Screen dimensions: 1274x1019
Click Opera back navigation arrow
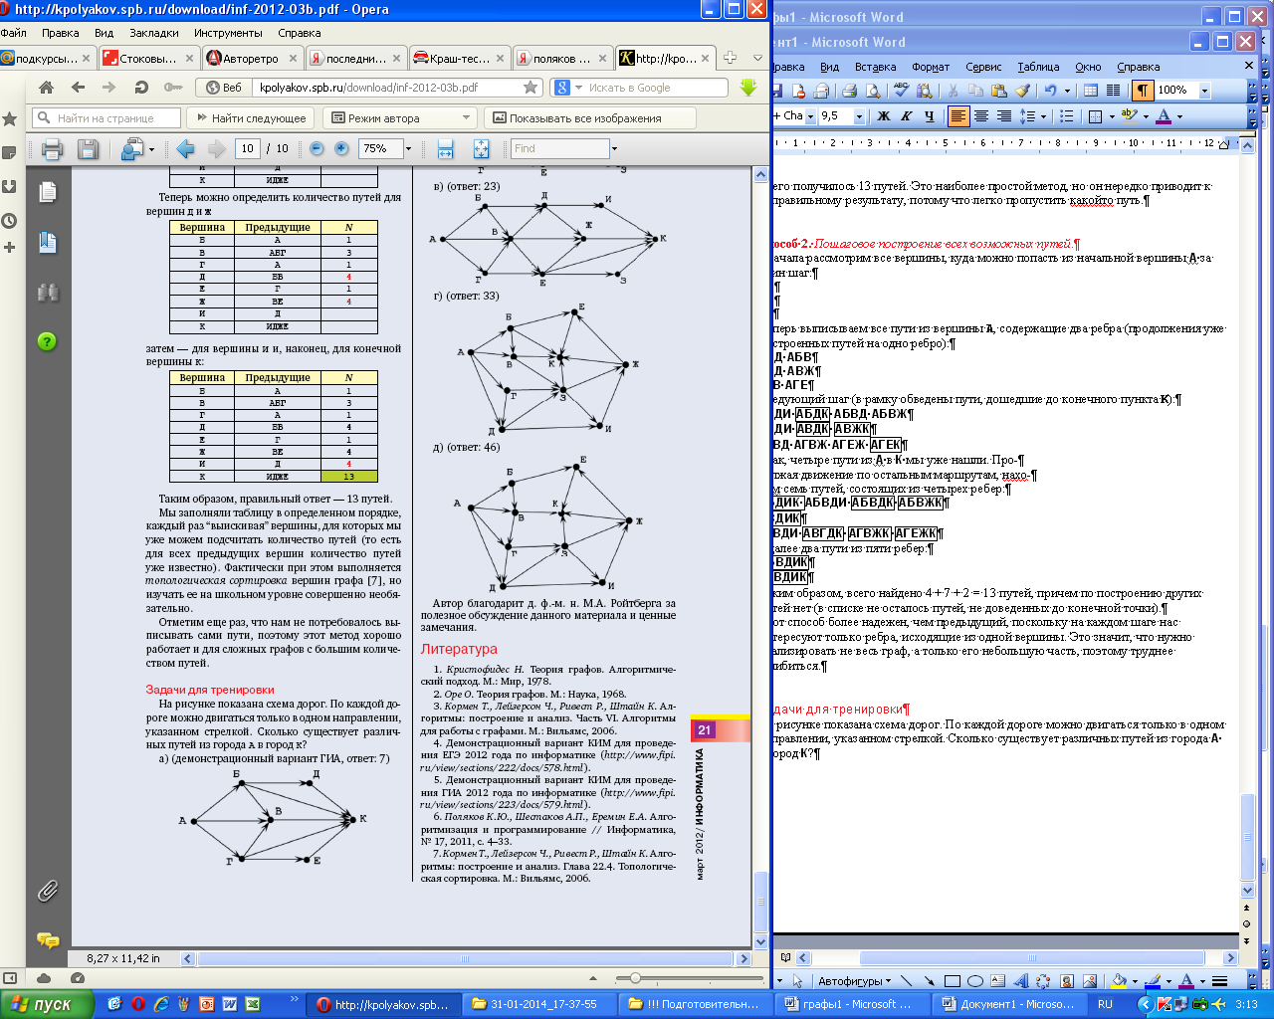(x=78, y=88)
